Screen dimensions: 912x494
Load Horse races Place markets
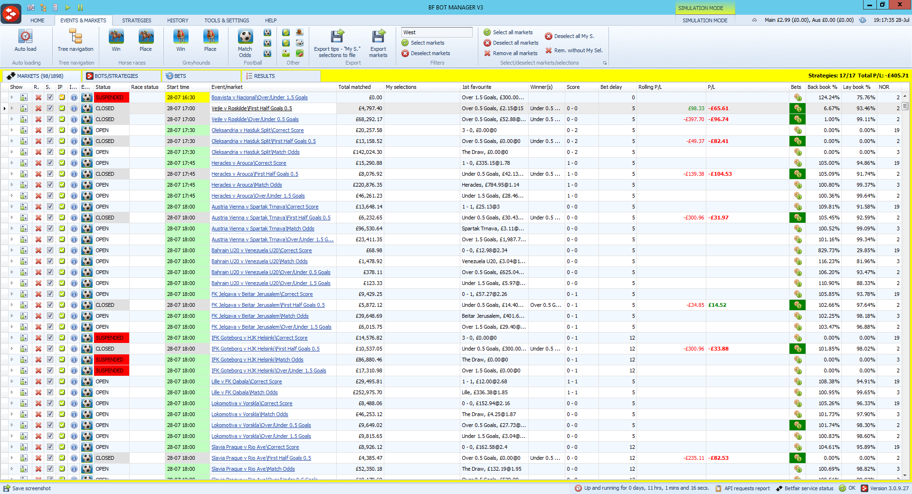(x=146, y=37)
